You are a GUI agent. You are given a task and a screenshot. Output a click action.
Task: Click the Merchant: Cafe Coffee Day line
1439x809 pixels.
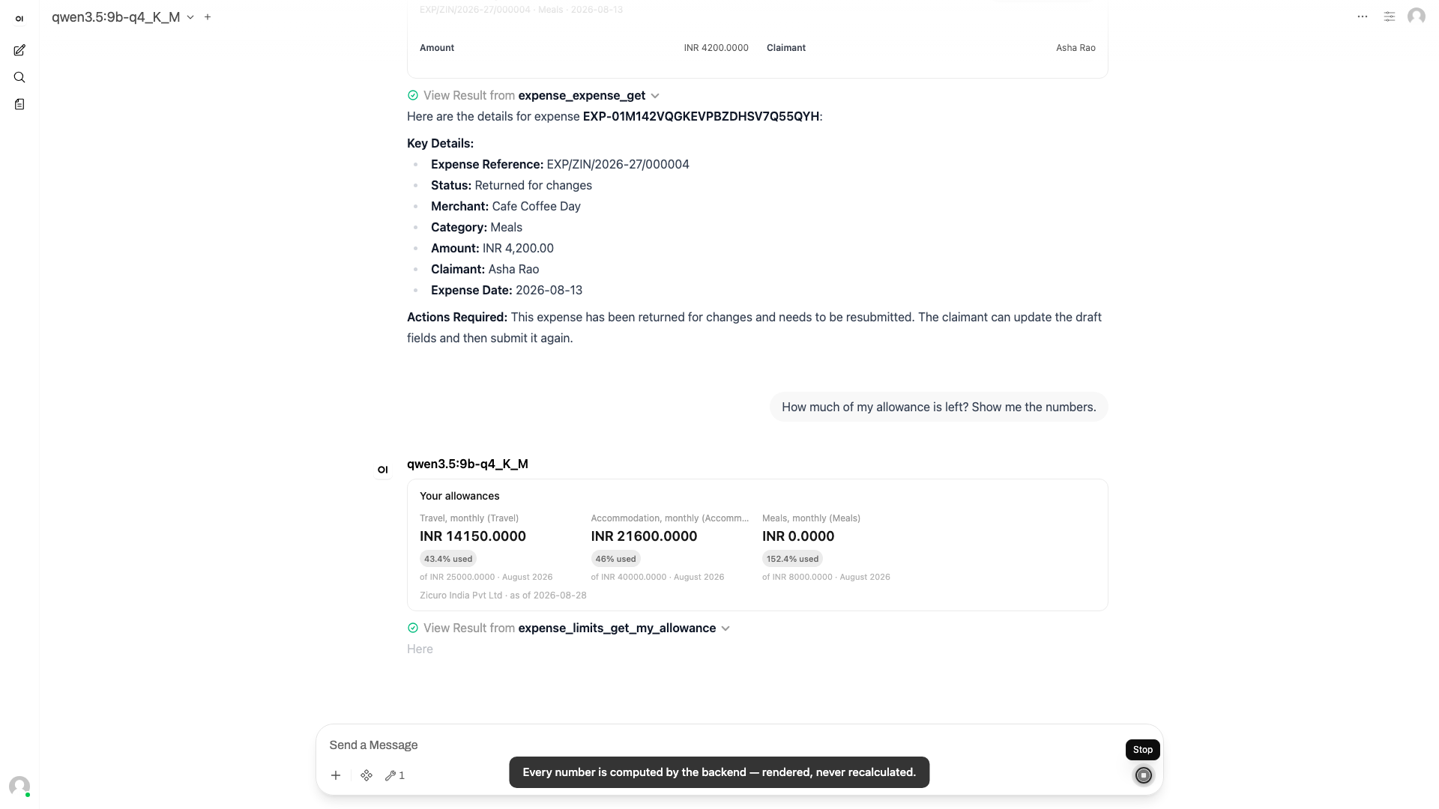point(506,206)
